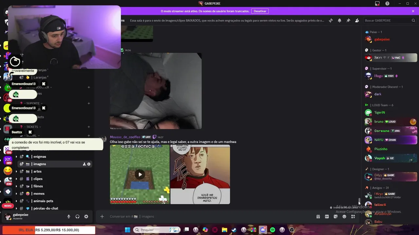The height and width of the screenshot is (235, 419).
Task: Open the Discord inbox icon
Action: [x=377, y=4]
